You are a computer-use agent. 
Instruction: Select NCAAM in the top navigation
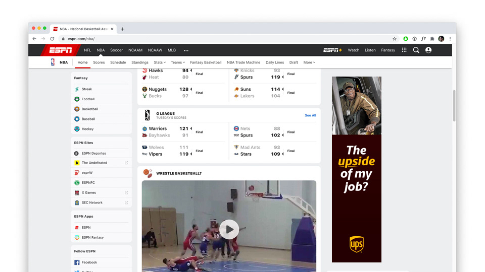[135, 50]
